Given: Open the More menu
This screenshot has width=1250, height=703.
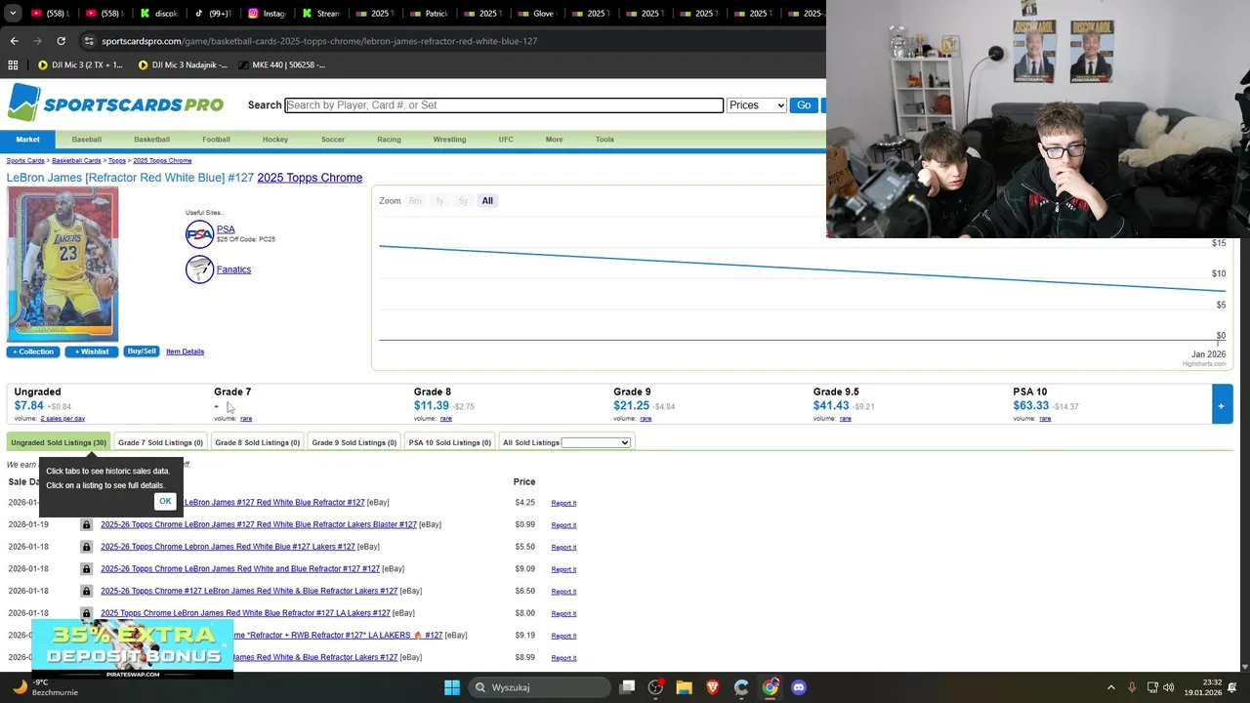Looking at the screenshot, I should click(x=554, y=140).
